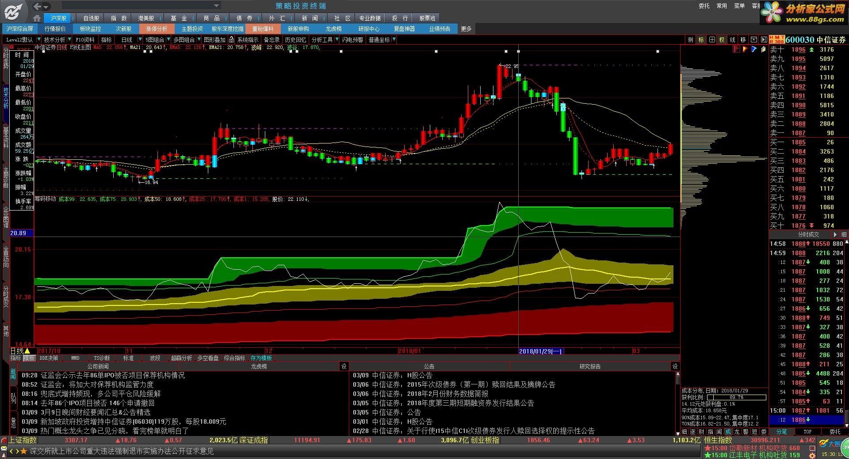Click the orange-red flag icon
Screen dimensions: 849x459
[x=745, y=49]
